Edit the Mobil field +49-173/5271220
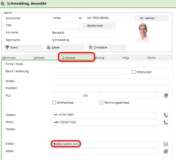176x160 pixels. pyautogui.click(x=104, y=122)
